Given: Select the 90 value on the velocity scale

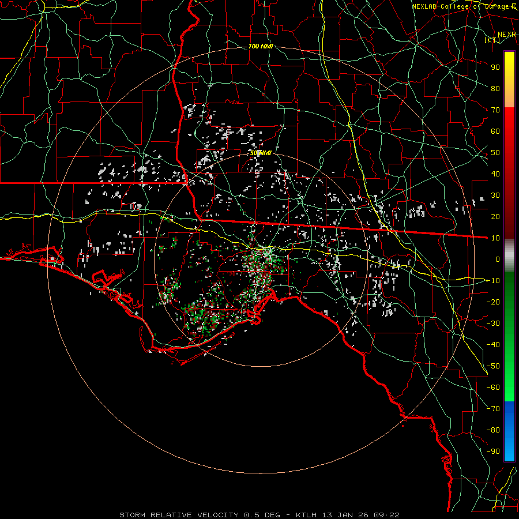Looking at the screenshot, I should pos(495,67).
